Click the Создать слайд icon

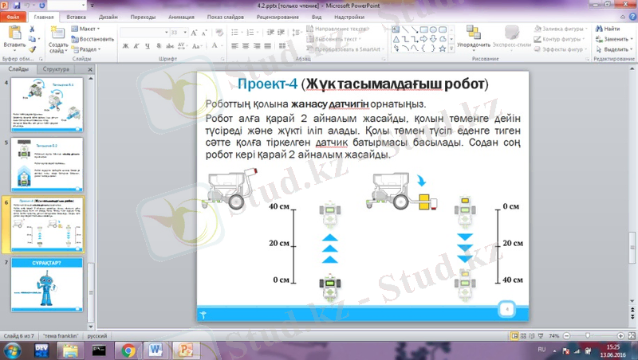coord(57,33)
